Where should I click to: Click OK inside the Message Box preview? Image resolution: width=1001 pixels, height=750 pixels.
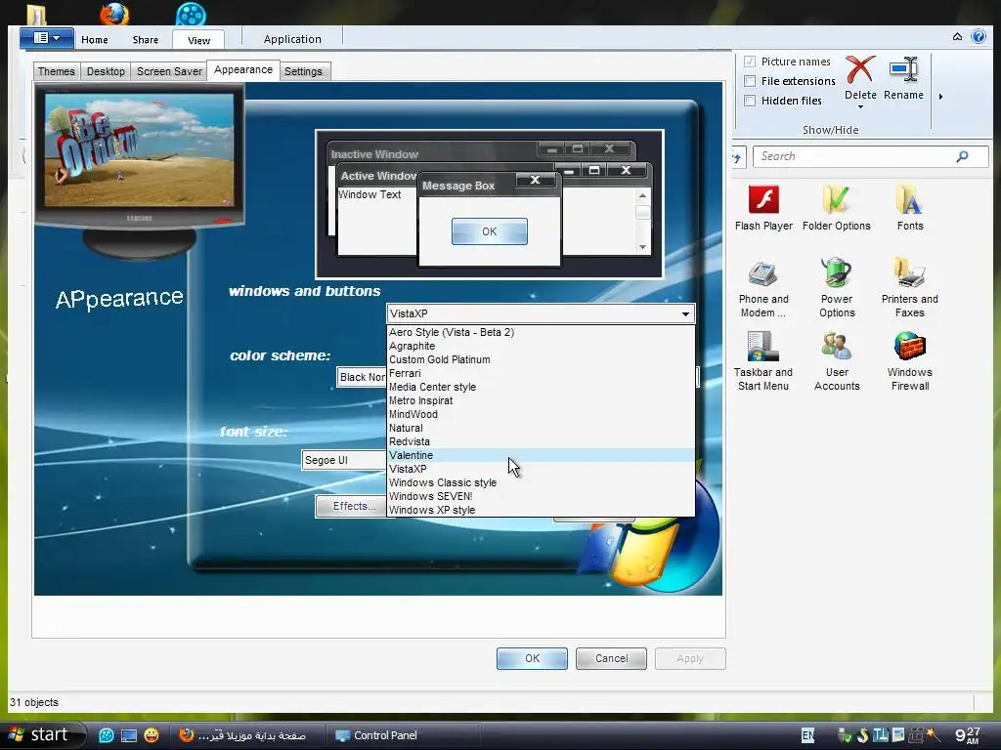489,231
